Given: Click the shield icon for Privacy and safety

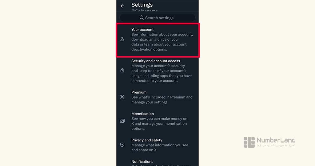Looking at the screenshot, I should pos(122,145).
